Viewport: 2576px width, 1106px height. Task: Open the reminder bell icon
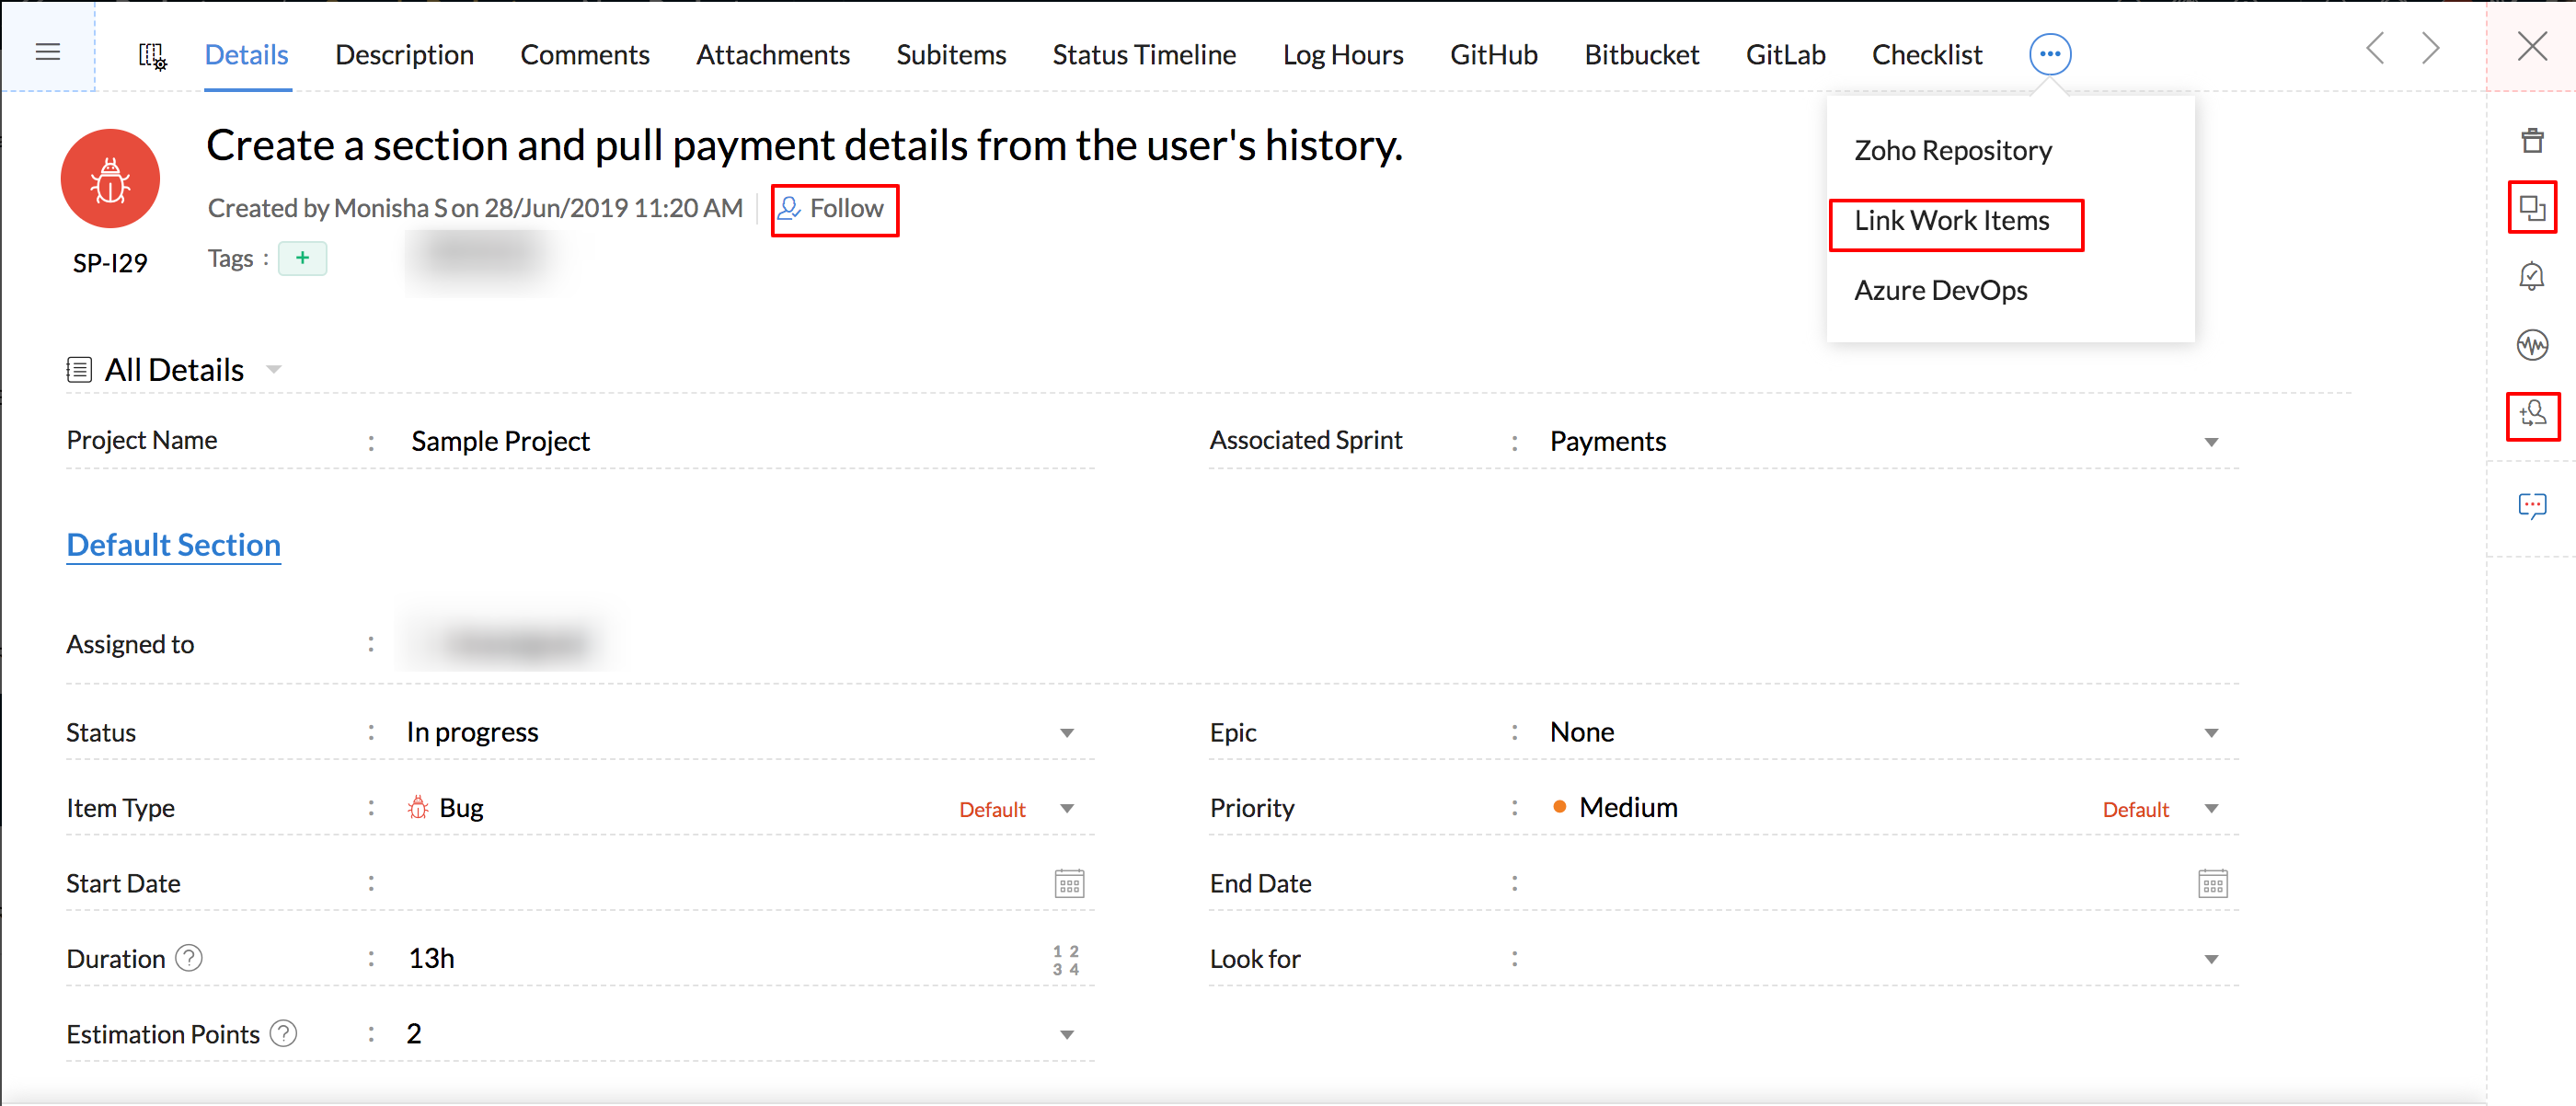pyautogui.click(x=2531, y=276)
